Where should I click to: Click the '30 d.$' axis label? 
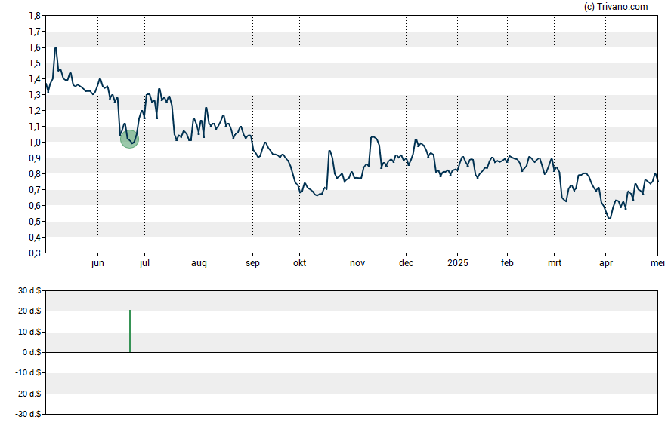tap(29, 291)
